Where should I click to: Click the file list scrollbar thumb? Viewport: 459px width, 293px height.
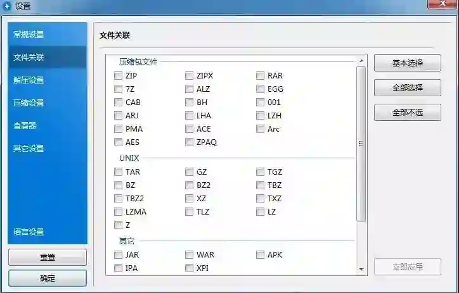coord(361,144)
